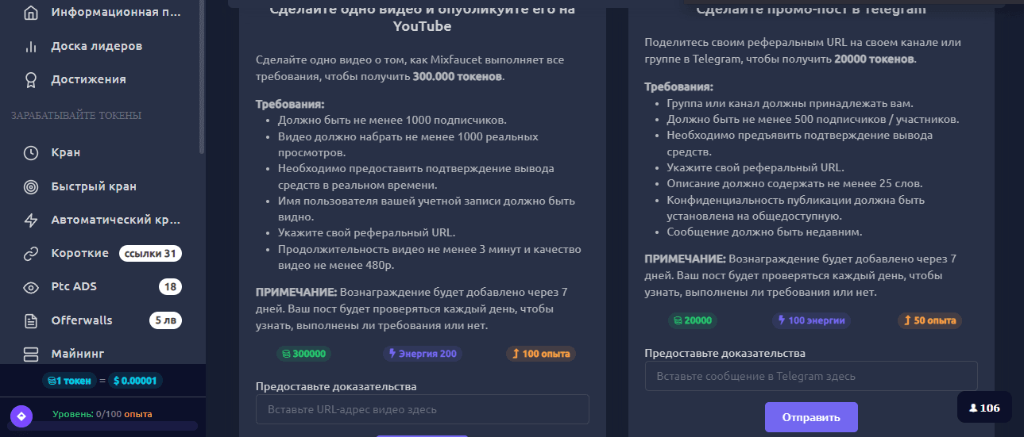The image size is (1024, 437).
Task: Click the home icon beside Информационная панель
Action: pos(31,13)
